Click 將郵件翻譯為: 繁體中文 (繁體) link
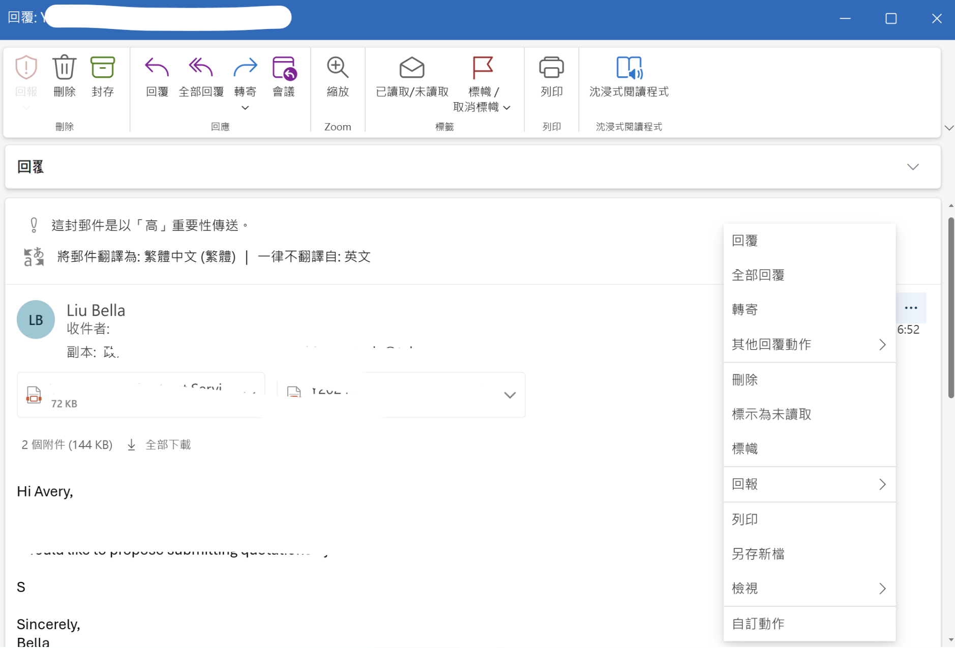Image resolution: width=955 pixels, height=648 pixels. [x=146, y=256]
